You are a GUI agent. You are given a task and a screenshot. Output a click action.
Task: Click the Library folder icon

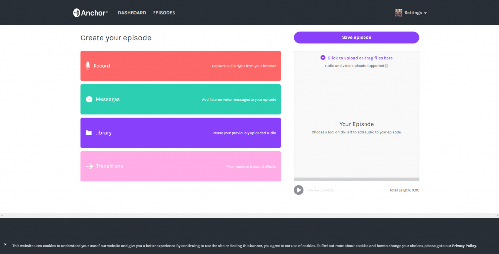(89, 133)
